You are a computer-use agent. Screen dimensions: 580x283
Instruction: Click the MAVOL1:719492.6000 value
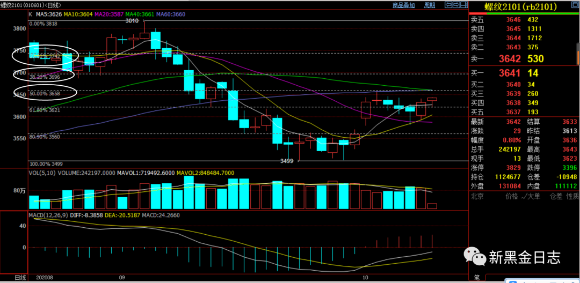146,173
